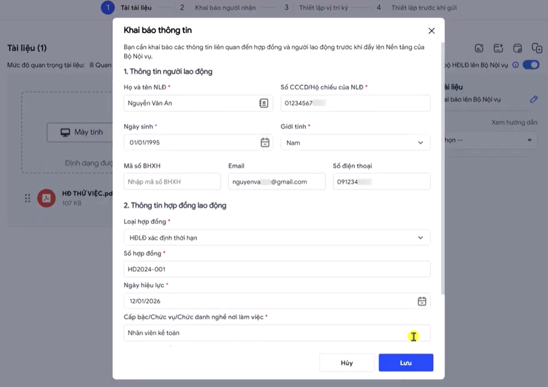Click the red PDF file icon
Screen dimensions: 548x387
click(x=46, y=198)
